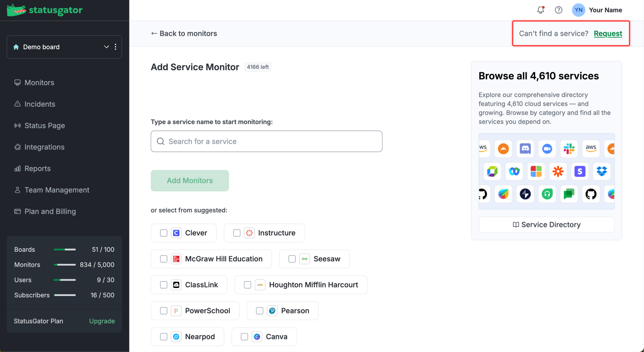Click the McGraw Hill Education red logo

(x=176, y=259)
